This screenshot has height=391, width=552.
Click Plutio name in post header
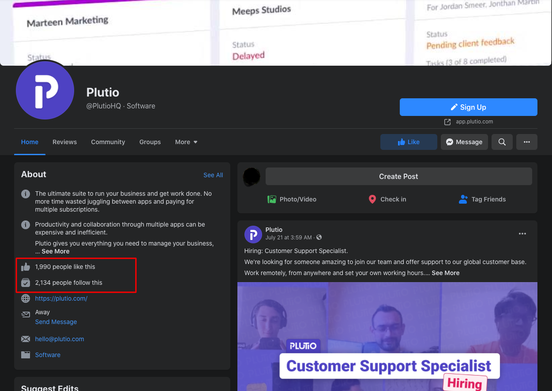[274, 230]
